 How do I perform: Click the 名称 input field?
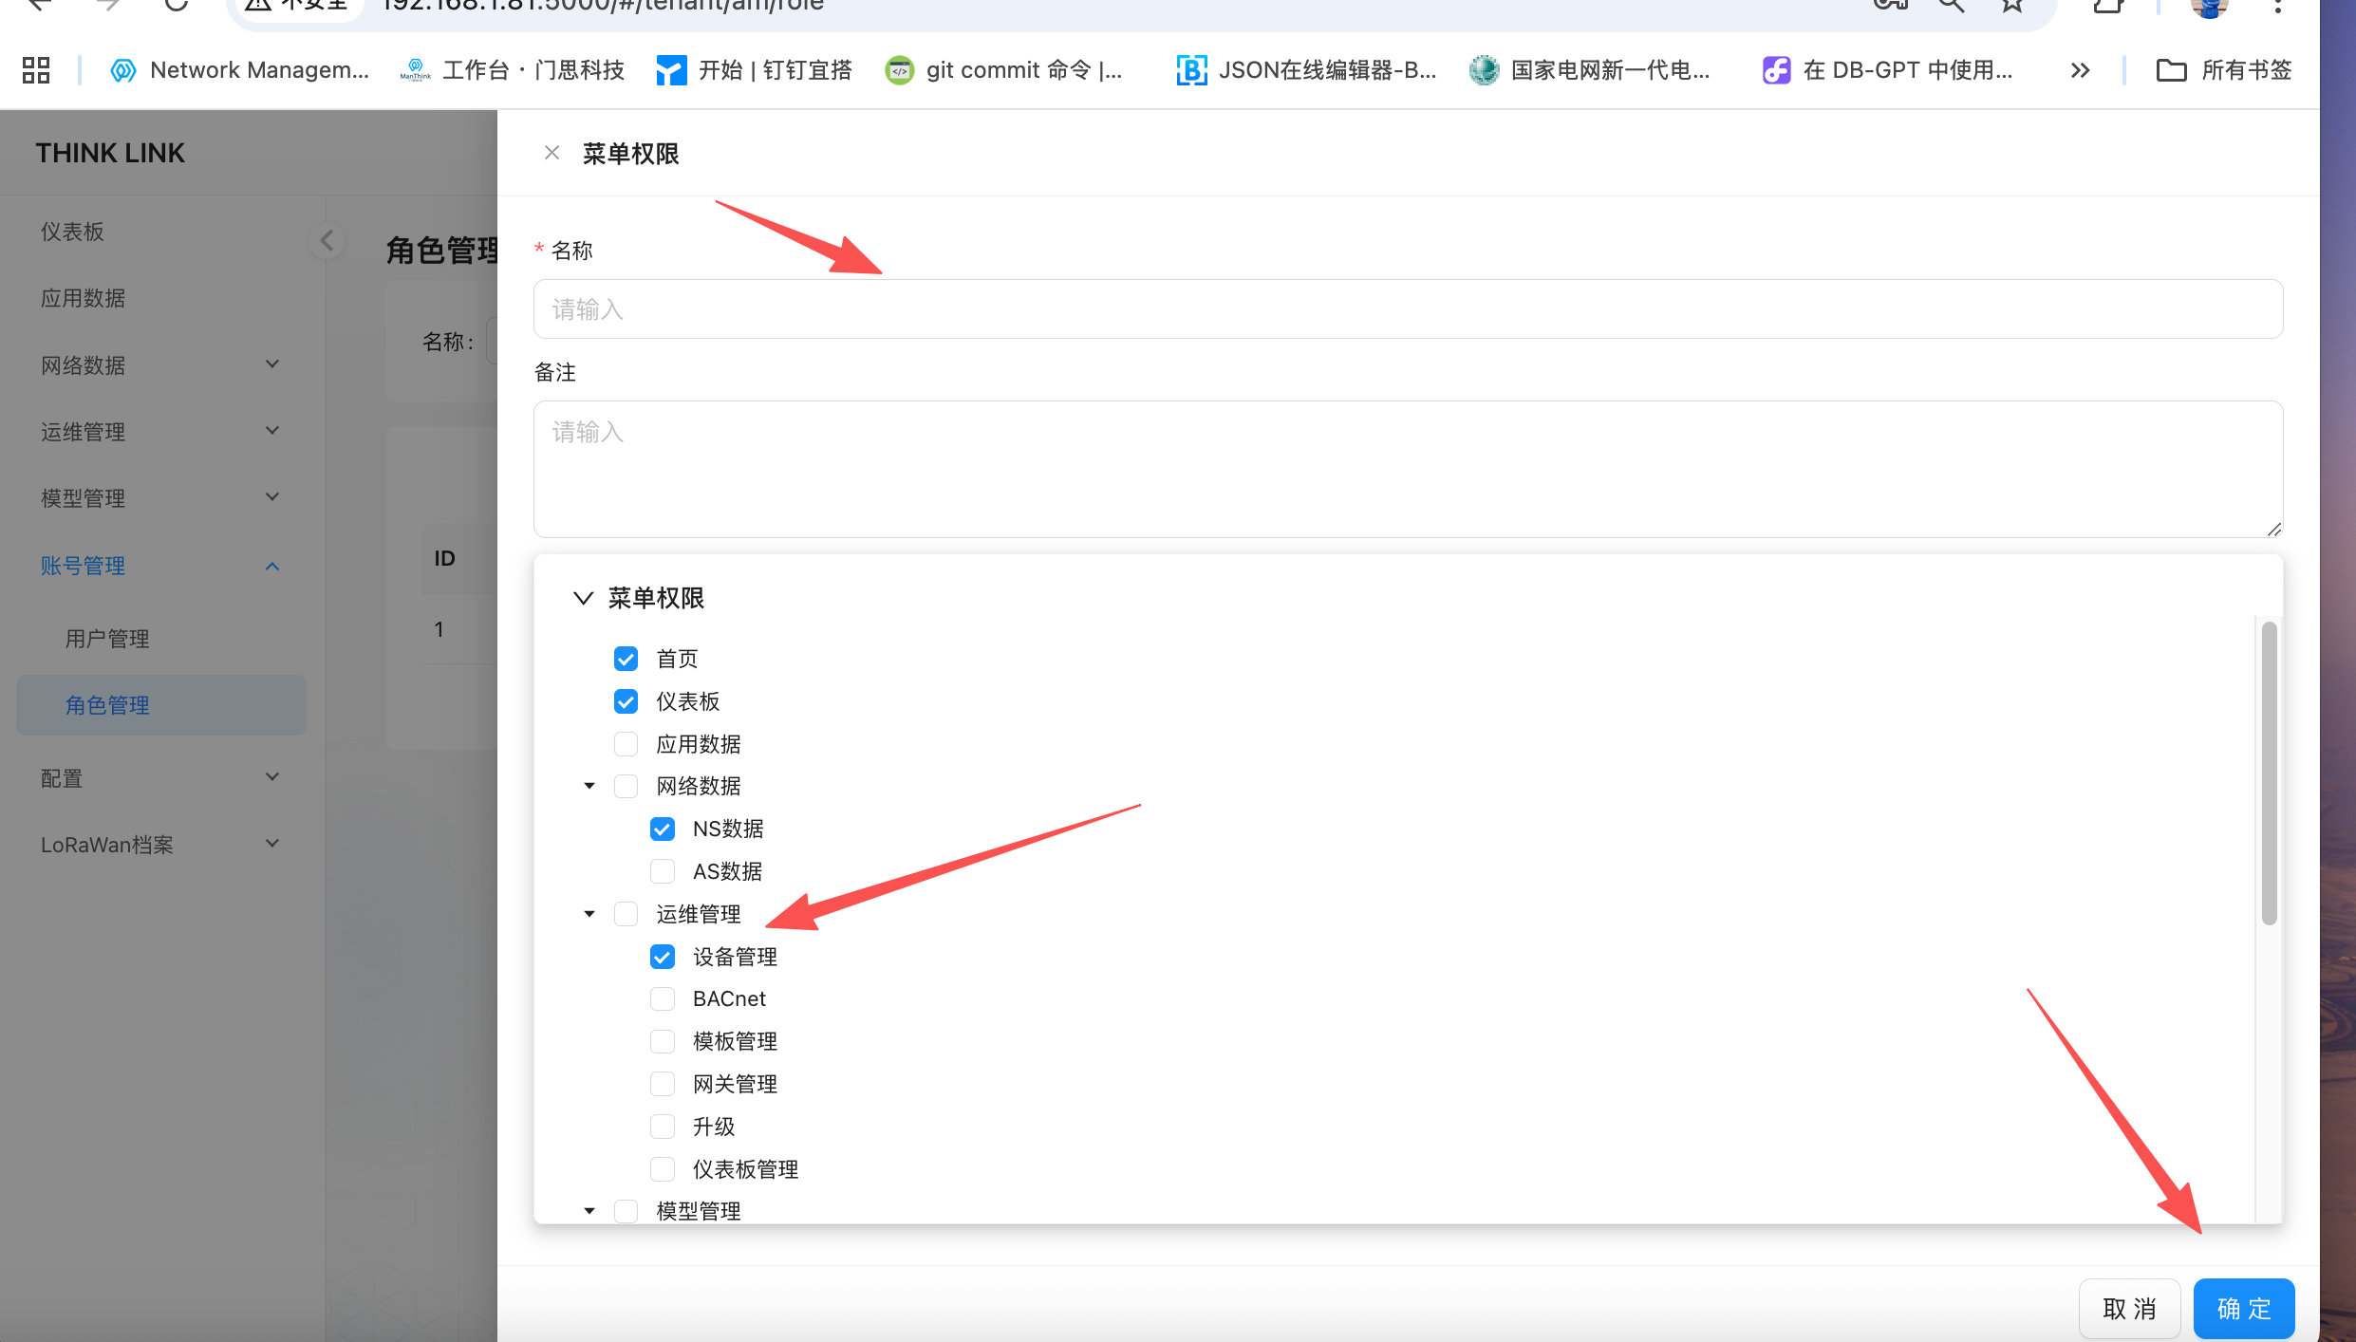pyautogui.click(x=1408, y=309)
